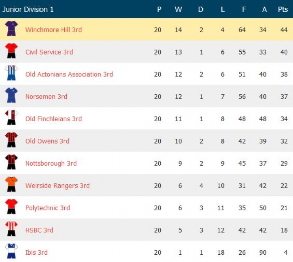Visit Old Finchleians 3rd team page
This screenshot has height=262, width=293.
click(x=53, y=119)
